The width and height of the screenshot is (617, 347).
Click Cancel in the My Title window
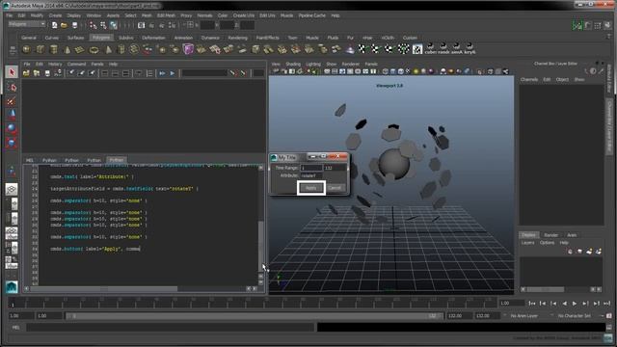point(335,188)
